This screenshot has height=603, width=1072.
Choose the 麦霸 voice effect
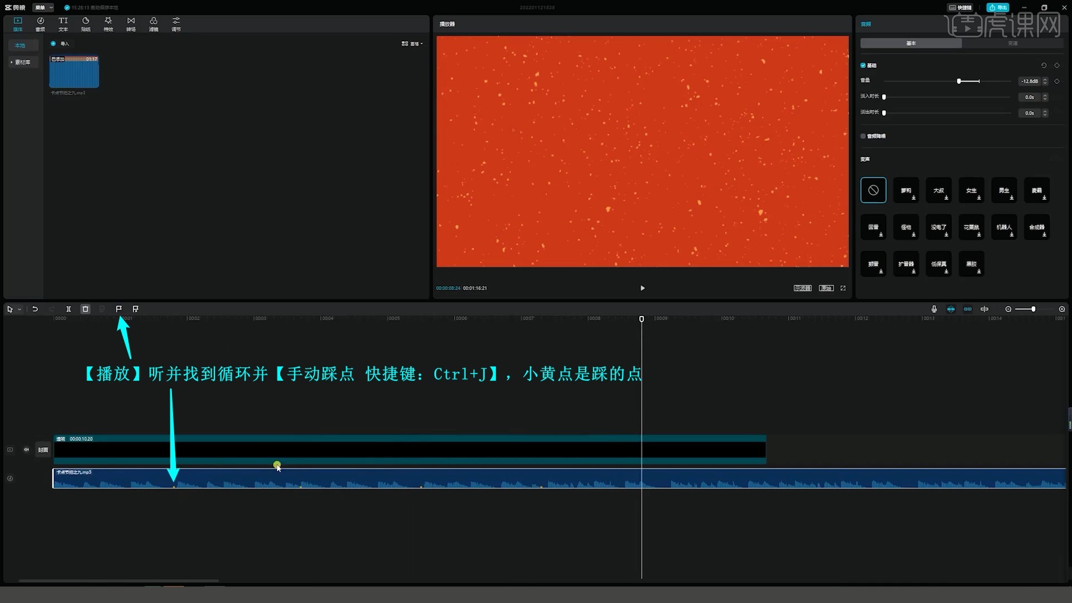pyautogui.click(x=1037, y=190)
